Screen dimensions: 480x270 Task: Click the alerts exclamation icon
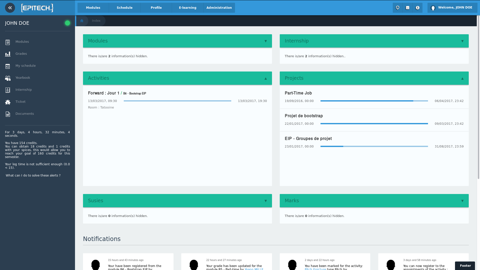(x=417, y=7)
